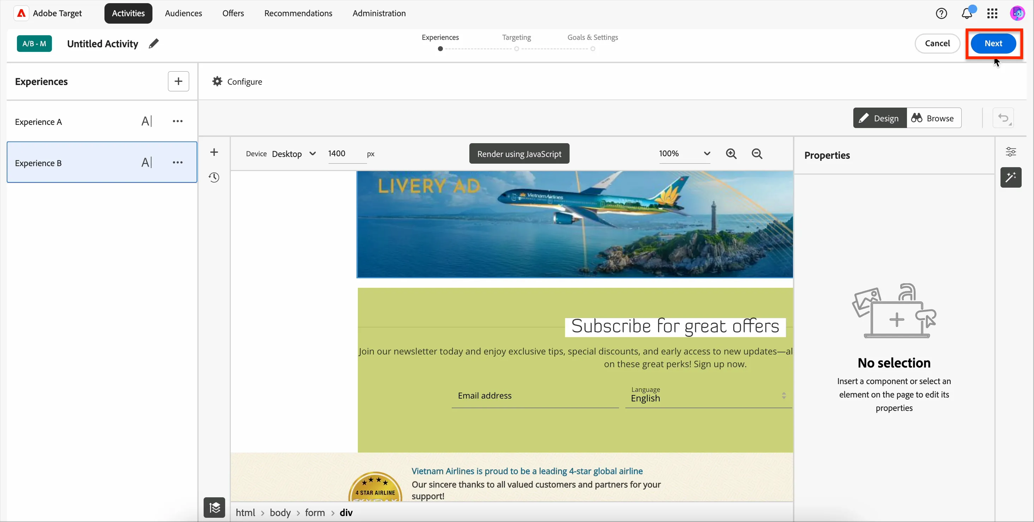Click the Email address field
The image size is (1034, 522).
535,396
